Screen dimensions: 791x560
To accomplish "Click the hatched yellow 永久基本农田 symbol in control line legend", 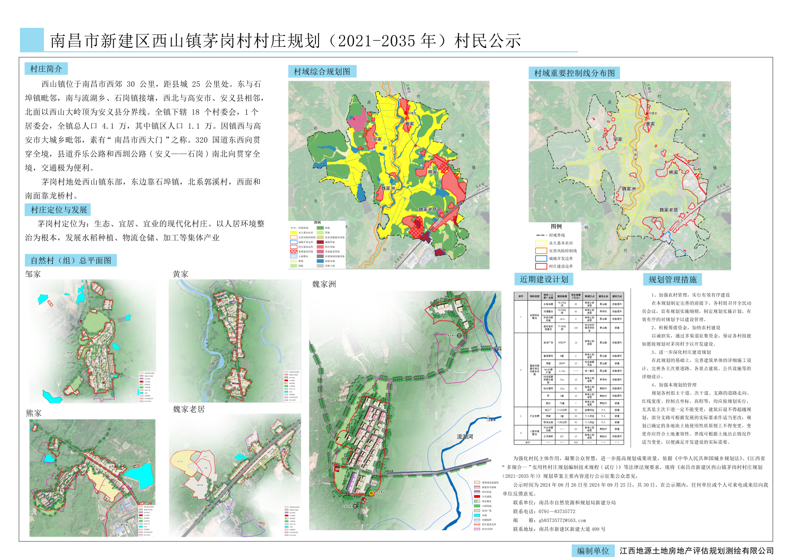I will coord(541,243).
